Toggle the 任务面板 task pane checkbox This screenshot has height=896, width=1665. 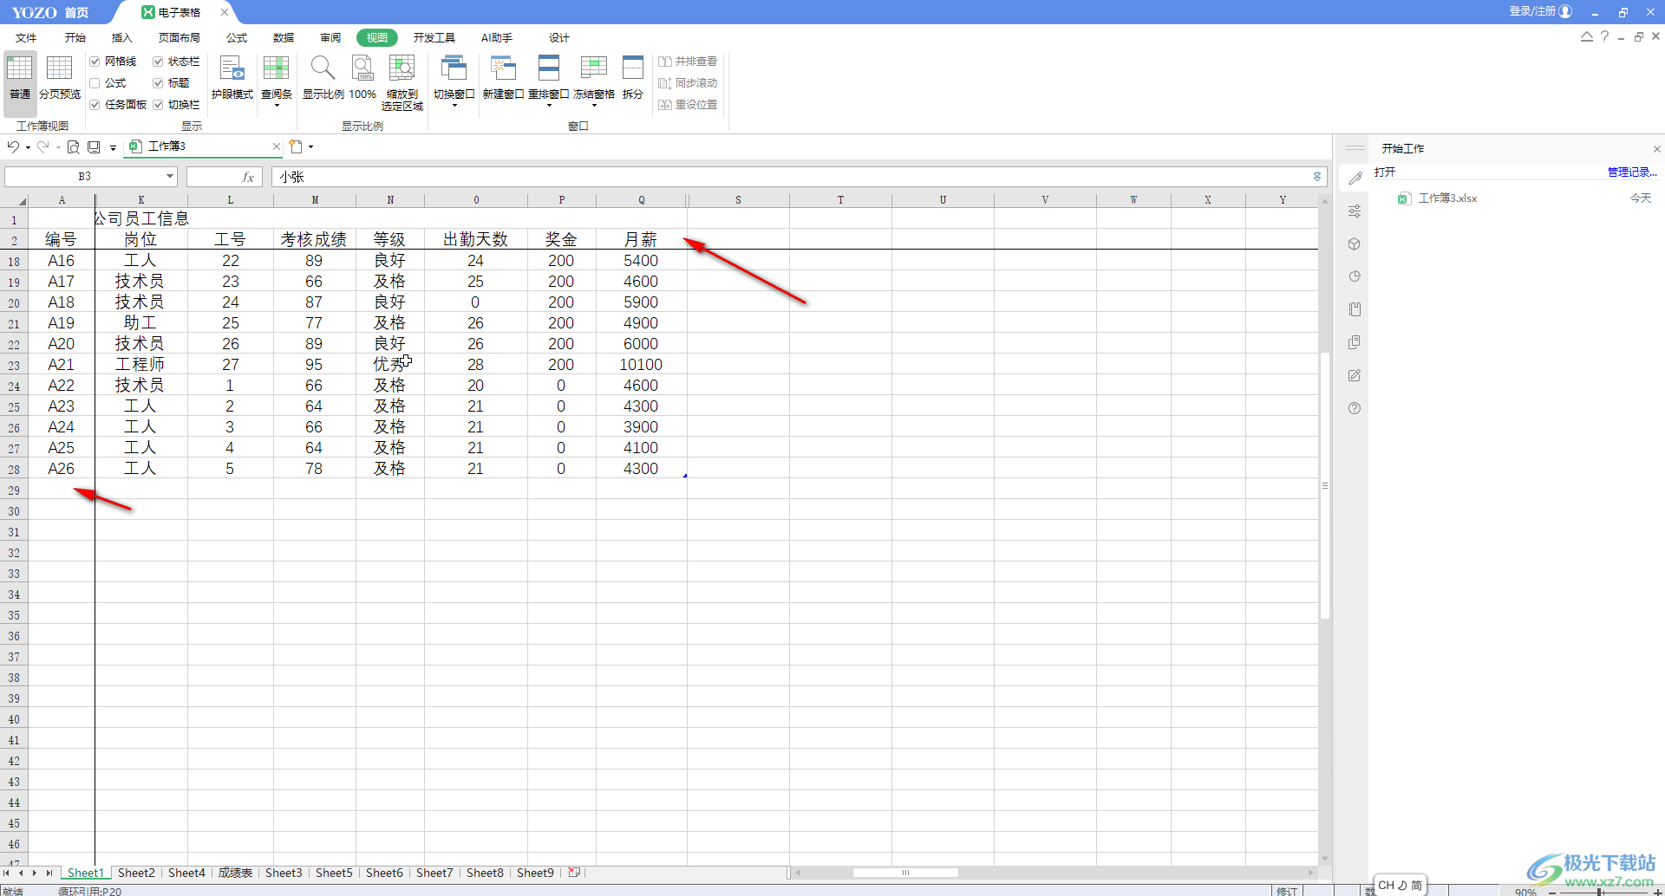point(95,105)
